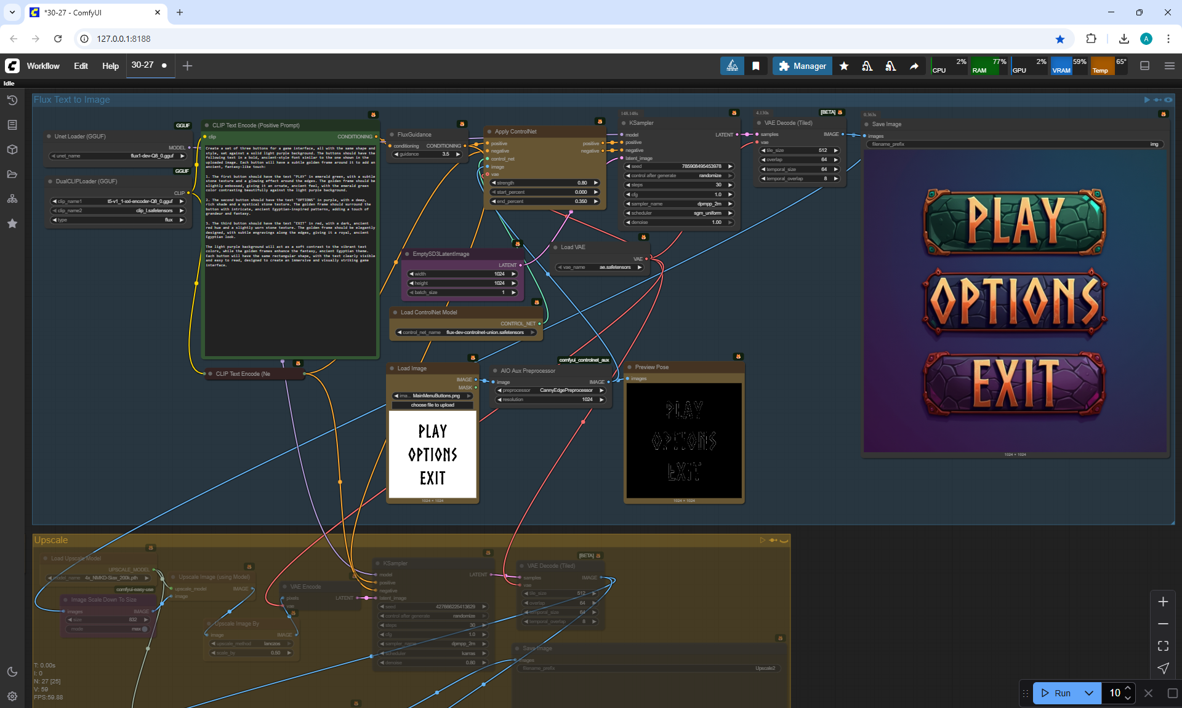This screenshot has height=708, width=1182.
Task: Click the zoom in plus icon
Action: coord(1163,602)
